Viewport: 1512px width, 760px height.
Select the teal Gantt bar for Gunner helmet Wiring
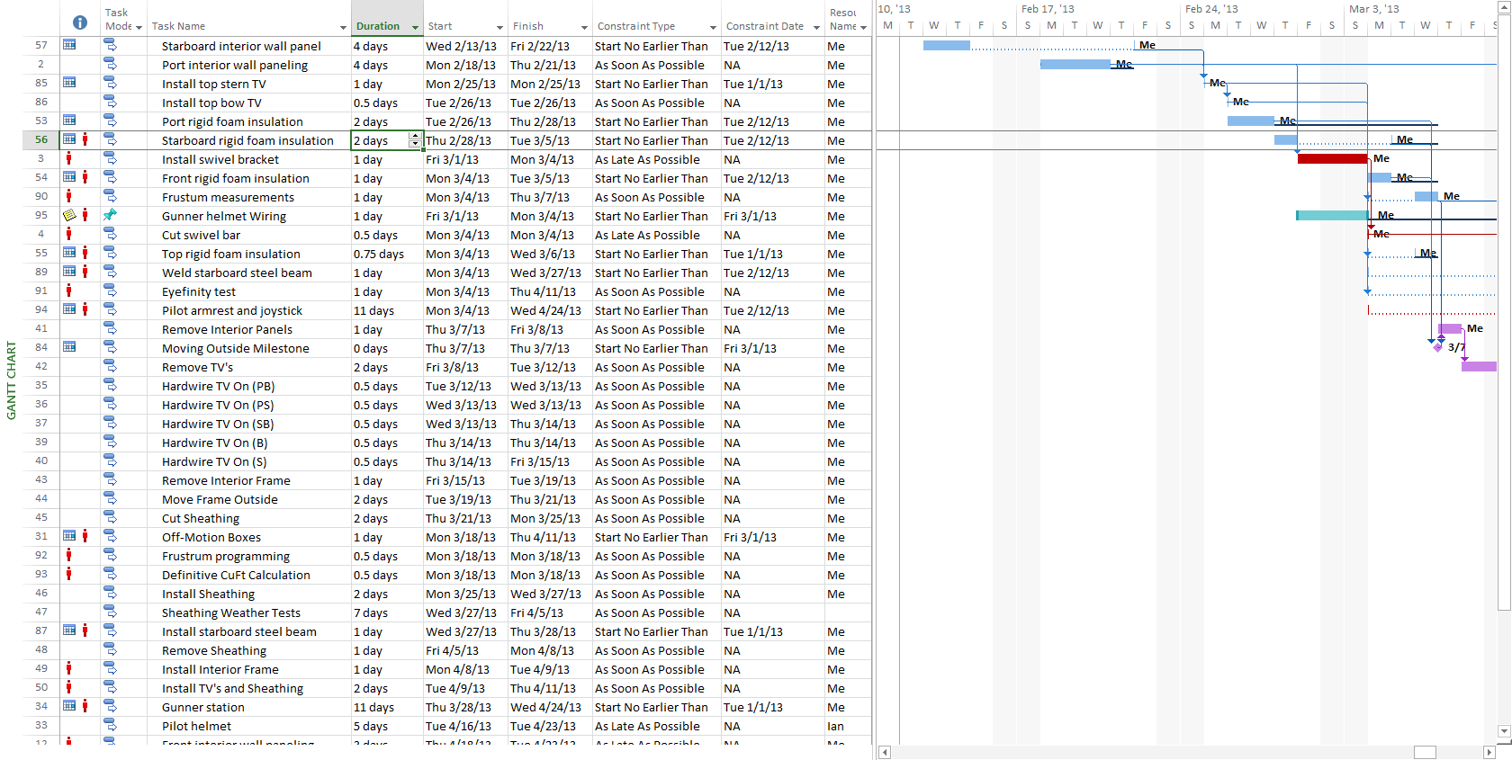pos(1333,215)
